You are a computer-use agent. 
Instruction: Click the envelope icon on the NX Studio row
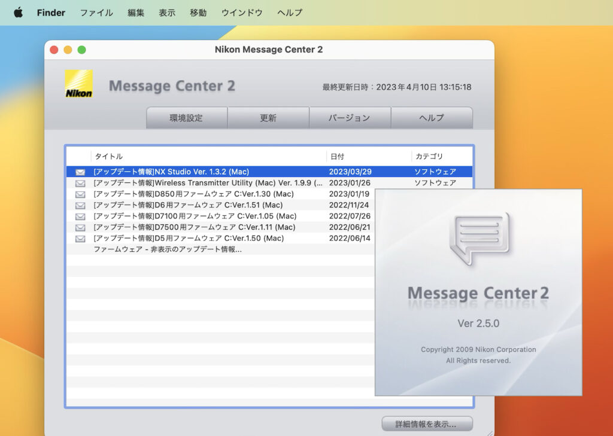(80, 172)
